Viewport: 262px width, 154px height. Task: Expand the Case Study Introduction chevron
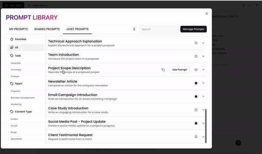pos(203,110)
